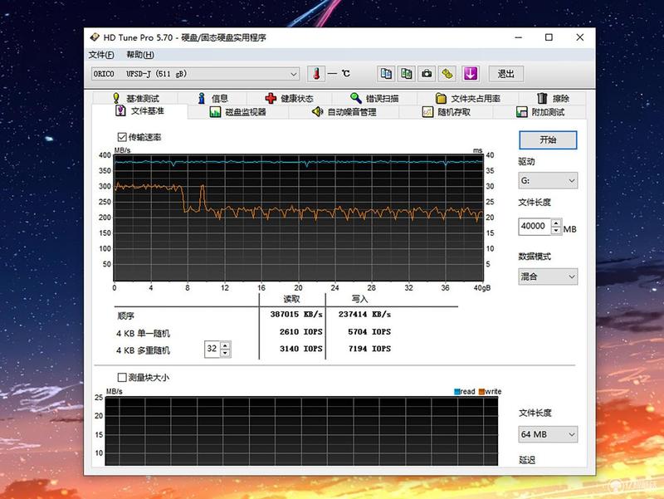664x499 pixels.
Task: Open the 基准测试 benchmark tab
Action: 135,98
